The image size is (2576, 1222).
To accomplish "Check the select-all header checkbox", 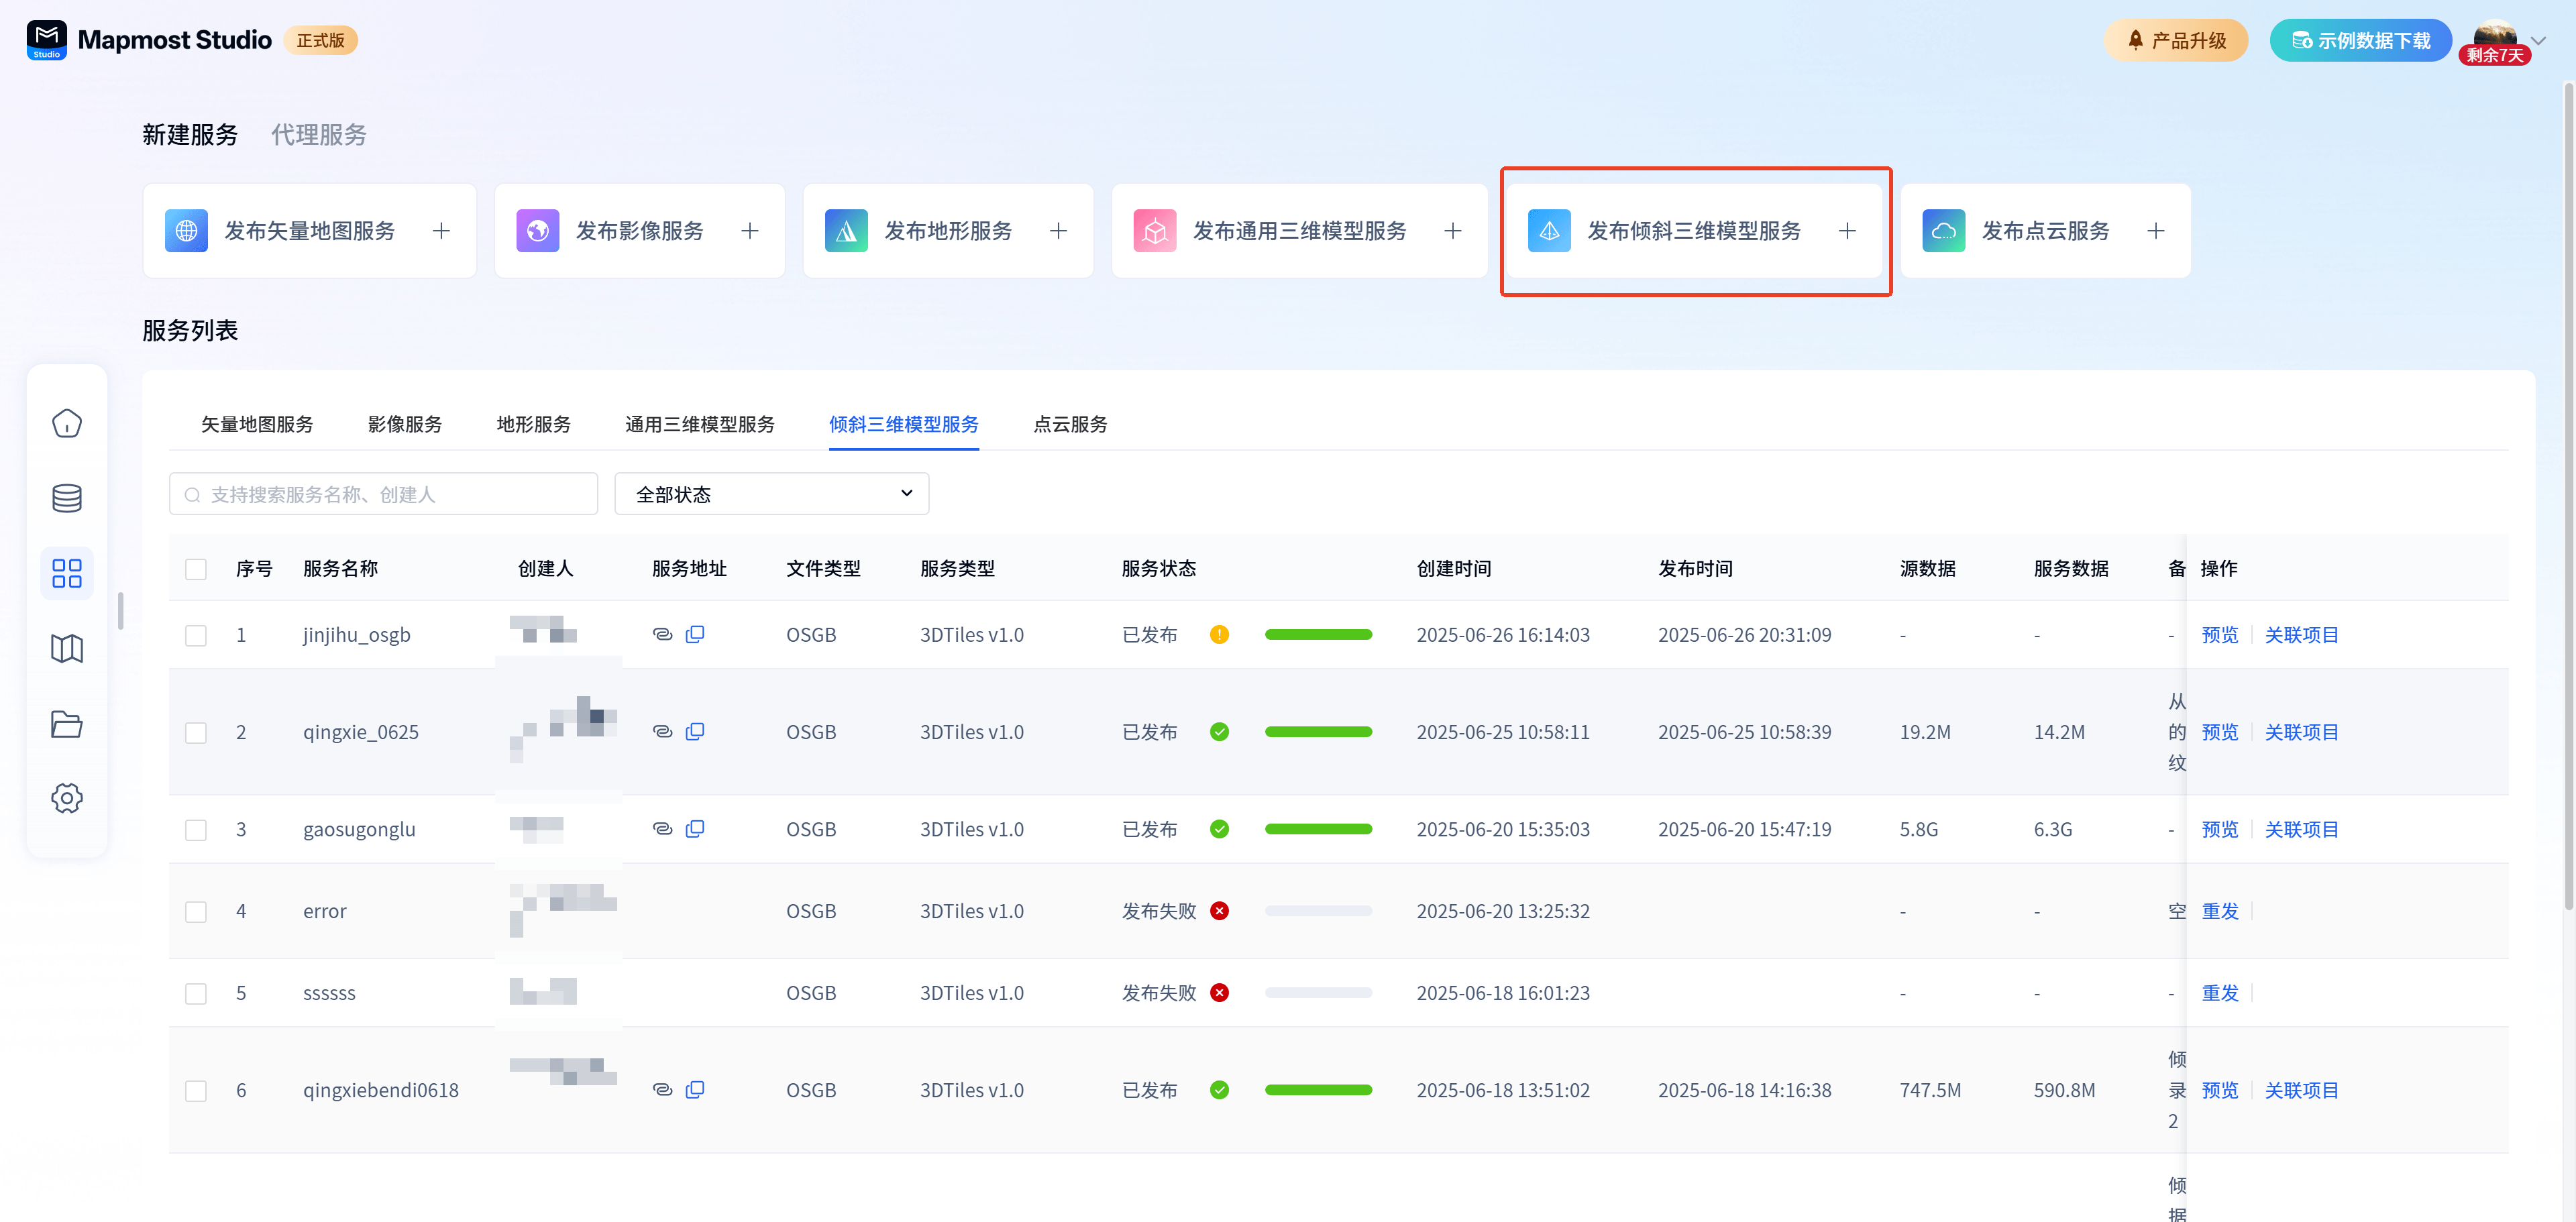I will pyautogui.click(x=196, y=569).
